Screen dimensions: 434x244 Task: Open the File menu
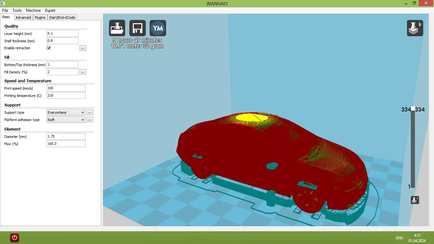click(5, 10)
